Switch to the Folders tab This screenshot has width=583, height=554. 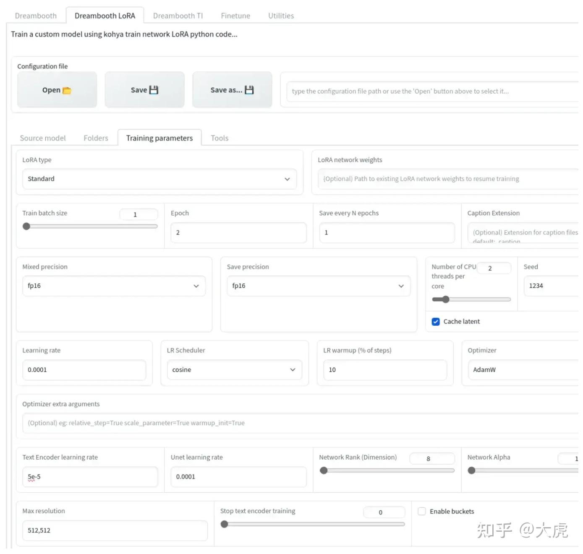click(x=95, y=138)
